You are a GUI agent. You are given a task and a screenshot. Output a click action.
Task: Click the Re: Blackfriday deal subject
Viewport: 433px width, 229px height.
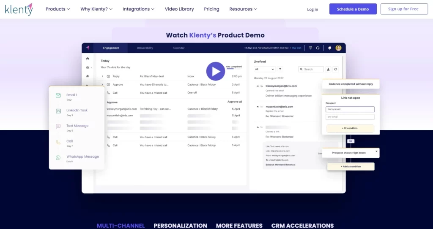point(152,76)
